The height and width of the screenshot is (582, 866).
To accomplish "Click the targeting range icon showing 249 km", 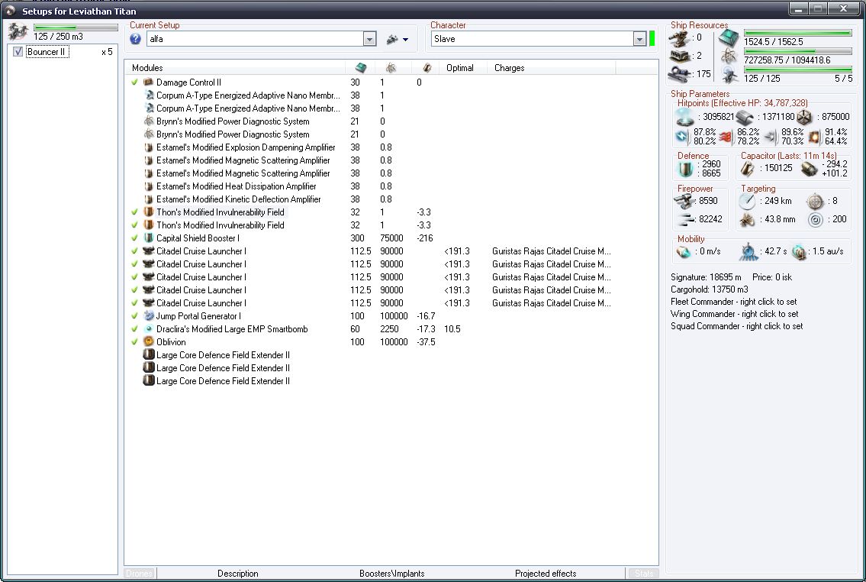I will (747, 201).
